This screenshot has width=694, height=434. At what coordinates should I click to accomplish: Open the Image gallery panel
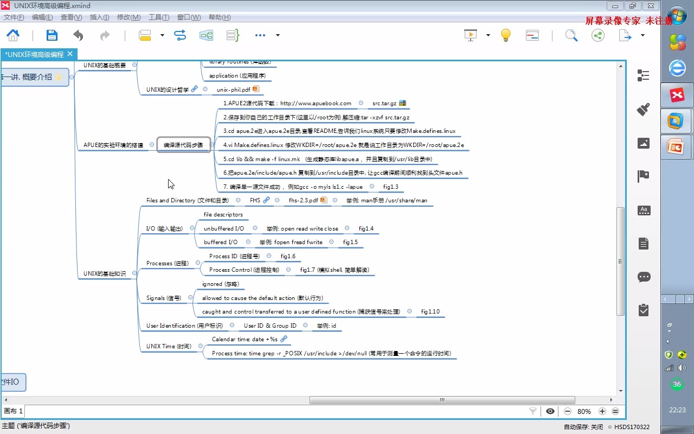coord(644,143)
